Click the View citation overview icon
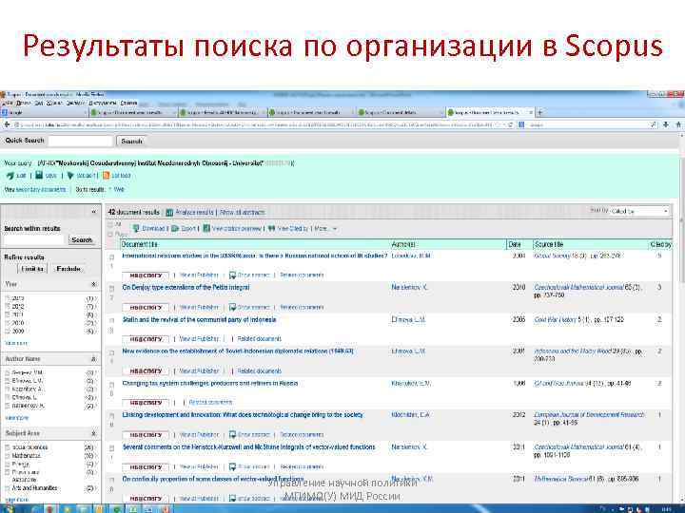Image resolution: width=685 pixels, height=513 pixels. (206, 228)
